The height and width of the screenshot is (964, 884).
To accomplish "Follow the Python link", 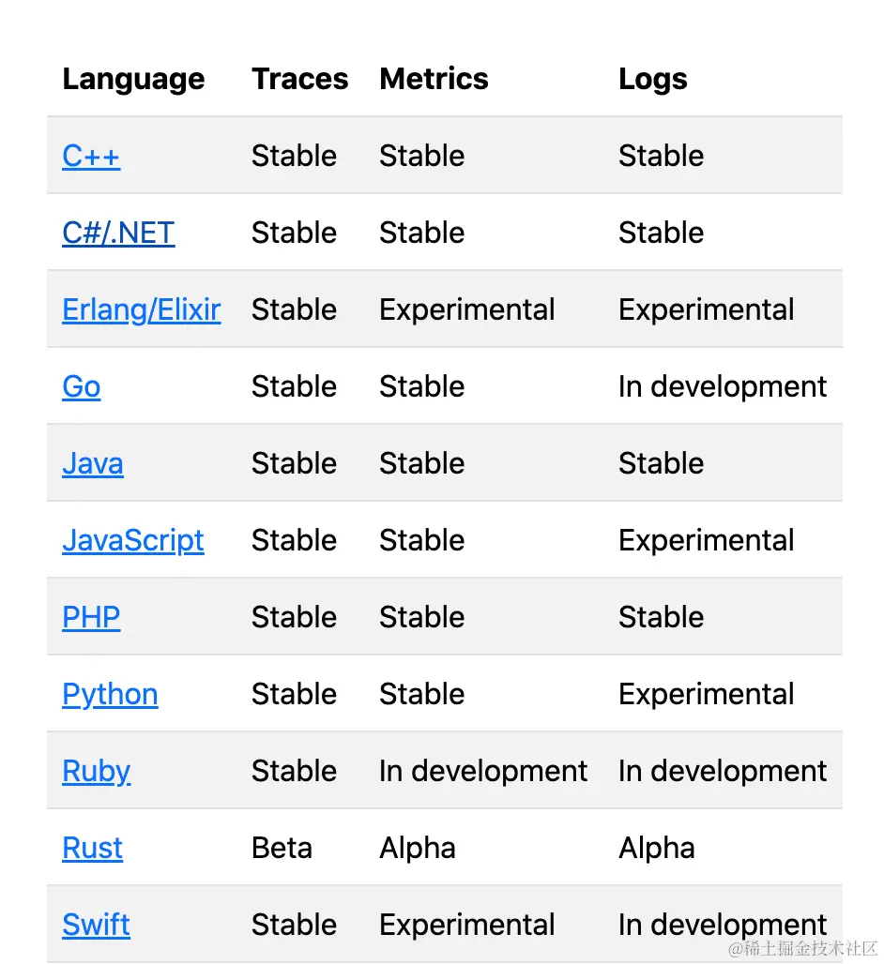I will (110, 694).
